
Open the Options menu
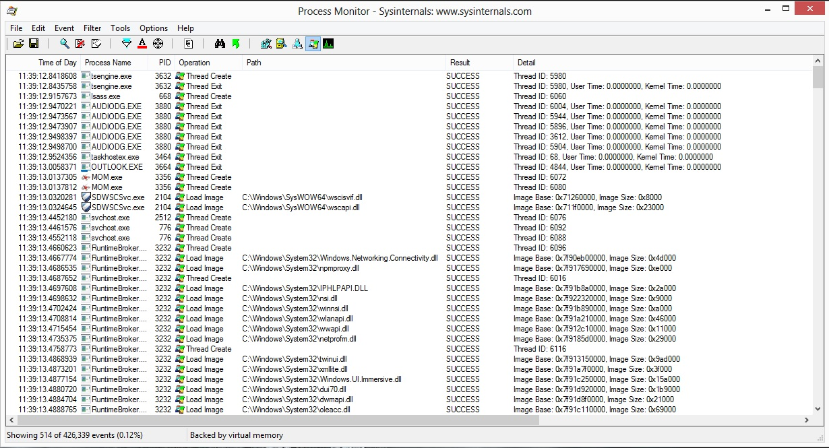154,28
